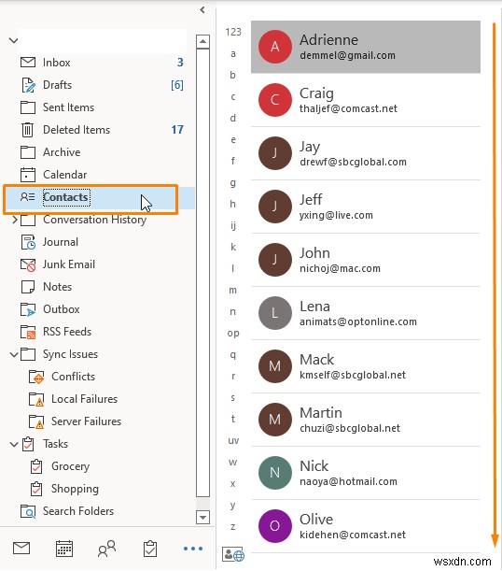Minimize the folder pane with arrow
The width and height of the screenshot is (502, 571).
tap(202, 10)
